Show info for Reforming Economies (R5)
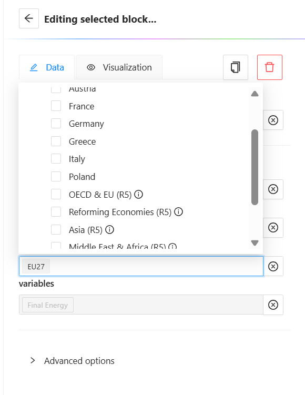The width and height of the screenshot is (305, 395). pos(179,211)
